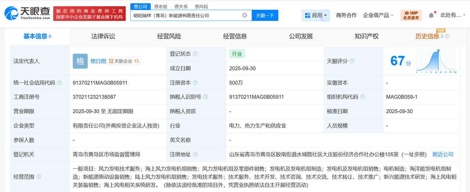This screenshot has width=470, height=192.
Task: Click industry value 电力、热力生产和供应业
Action: click(x=258, y=126)
